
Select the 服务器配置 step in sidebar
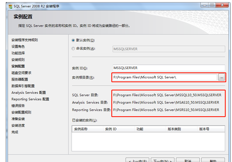(x=20, y=79)
